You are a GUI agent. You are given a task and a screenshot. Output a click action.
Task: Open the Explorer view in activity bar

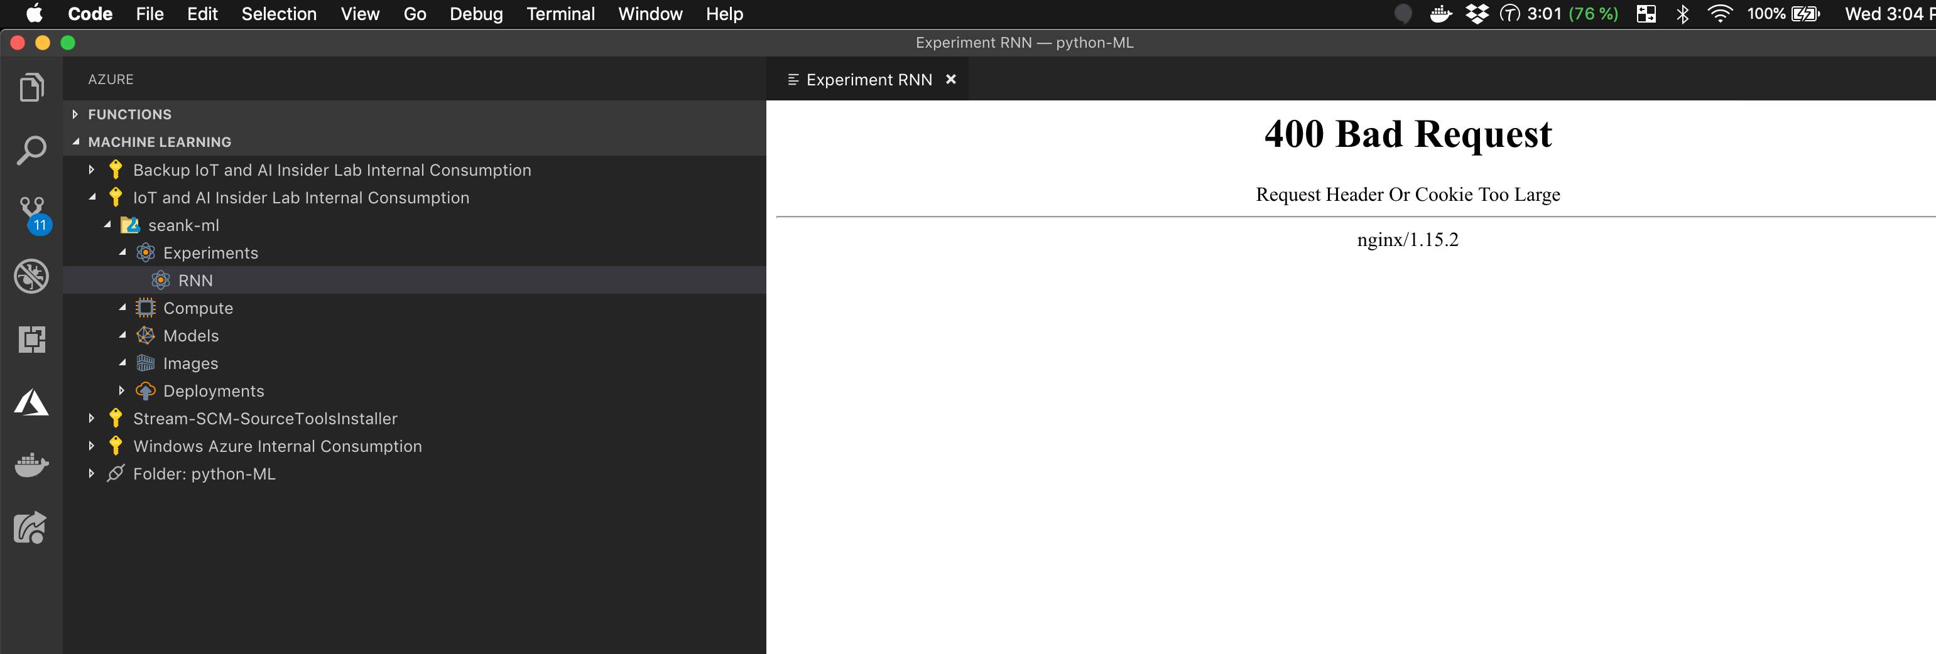coord(31,87)
